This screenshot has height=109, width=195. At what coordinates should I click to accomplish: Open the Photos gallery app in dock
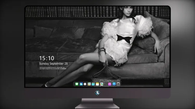coord(102,84)
